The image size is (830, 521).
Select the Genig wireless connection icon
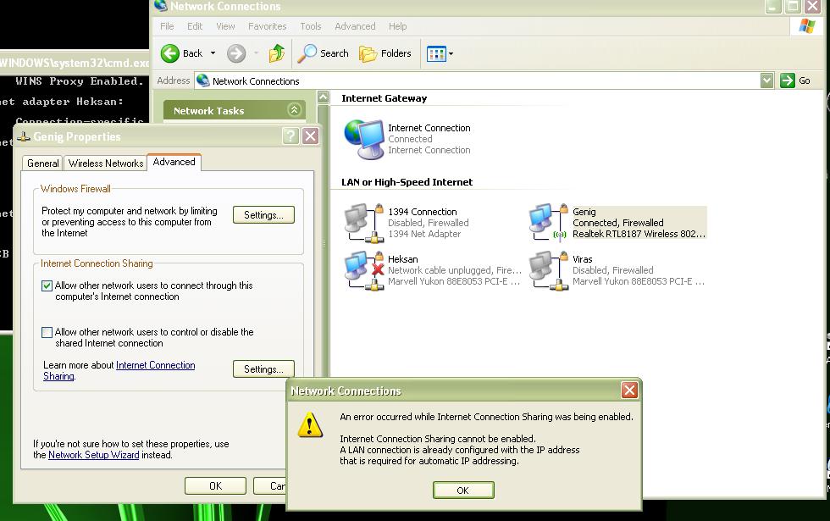coord(549,222)
